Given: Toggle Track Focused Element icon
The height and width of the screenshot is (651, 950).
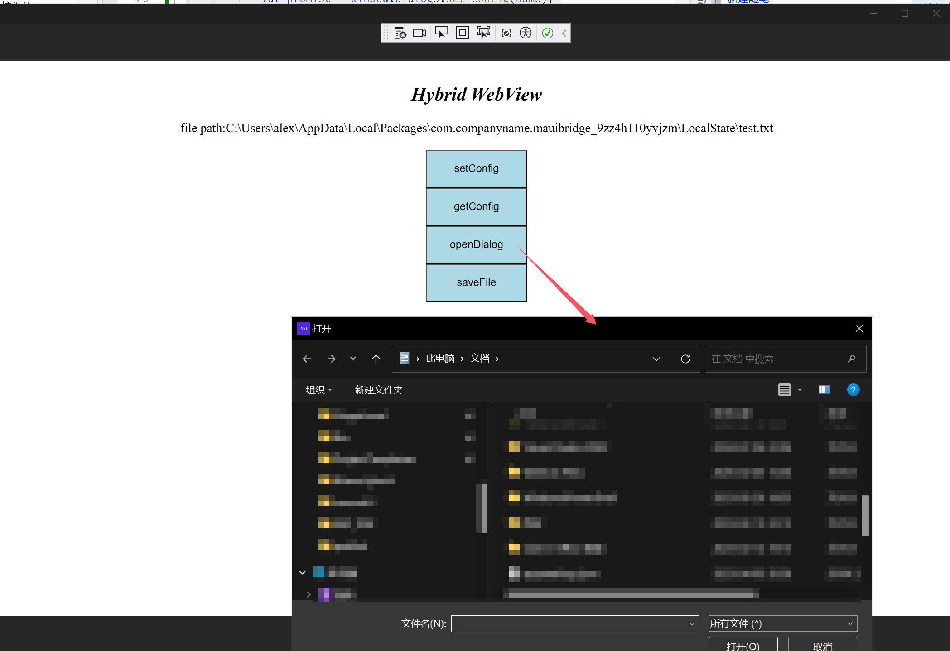Looking at the screenshot, I should coord(483,33).
